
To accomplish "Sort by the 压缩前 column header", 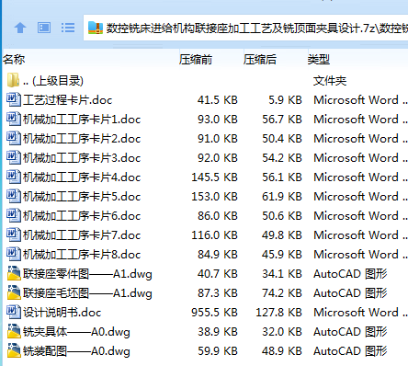I will [x=196, y=59].
